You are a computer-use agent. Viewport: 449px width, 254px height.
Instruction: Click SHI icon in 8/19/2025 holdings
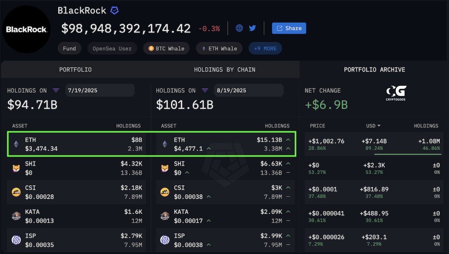(x=165, y=168)
